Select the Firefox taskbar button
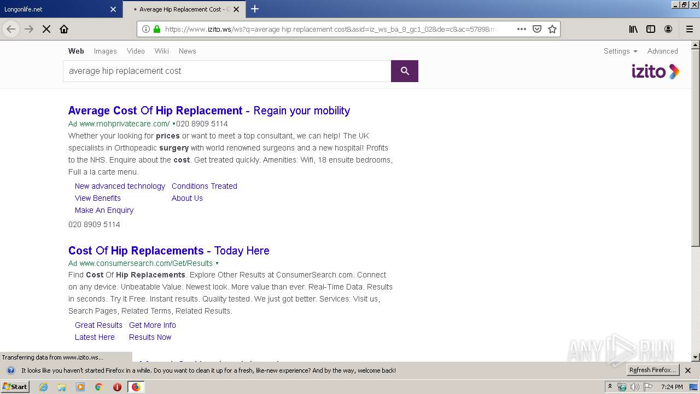The height and width of the screenshot is (394, 700). click(x=136, y=387)
